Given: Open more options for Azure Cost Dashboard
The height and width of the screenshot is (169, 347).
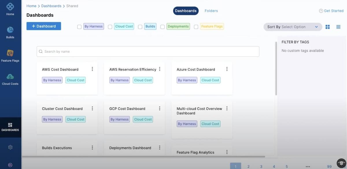Looking at the screenshot, I should tap(227, 69).
